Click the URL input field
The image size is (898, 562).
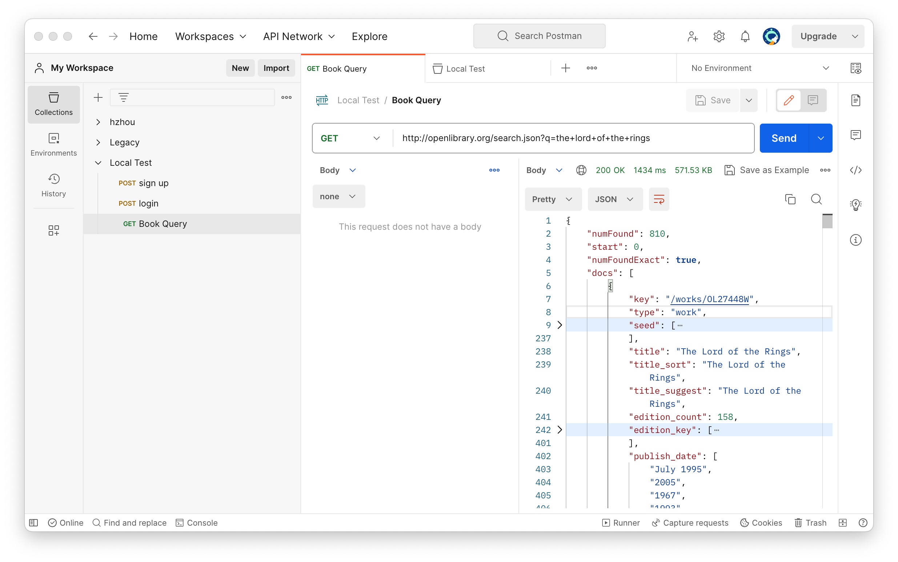pos(573,138)
